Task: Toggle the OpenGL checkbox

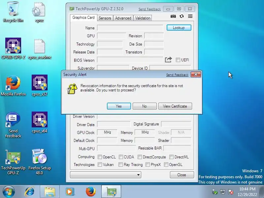Action: (166, 164)
